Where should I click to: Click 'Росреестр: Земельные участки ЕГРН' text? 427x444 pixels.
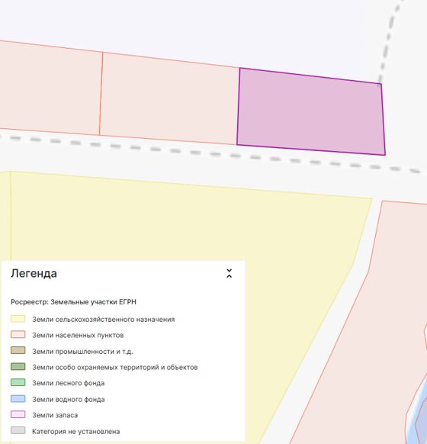pyautogui.click(x=73, y=302)
